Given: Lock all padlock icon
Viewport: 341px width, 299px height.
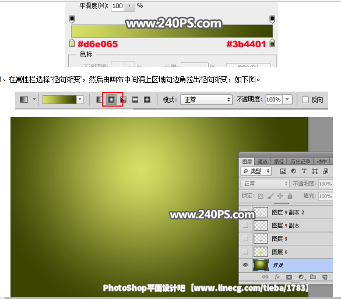Looking at the screenshot, I should click(x=290, y=196).
